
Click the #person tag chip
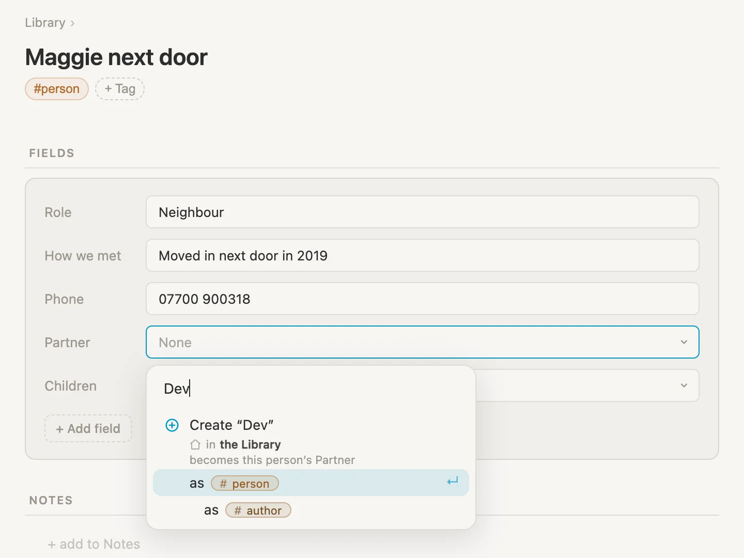tap(57, 89)
